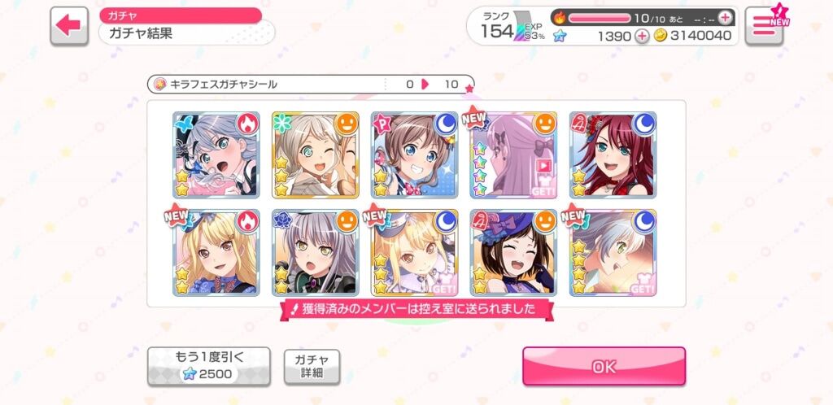
Task: Open the hamburger menu with NEW badge
Action: click(x=763, y=25)
